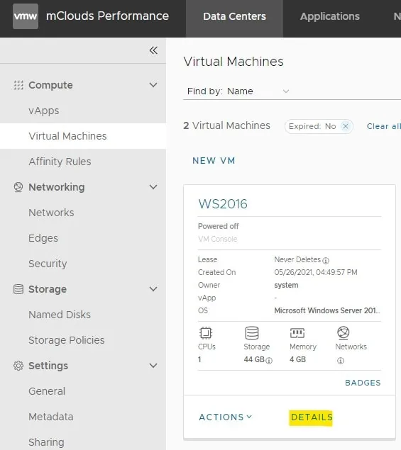The height and width of the screenshot is (450, 401).
Task: Click the Settings gear icon
Action: pos(18,366)
